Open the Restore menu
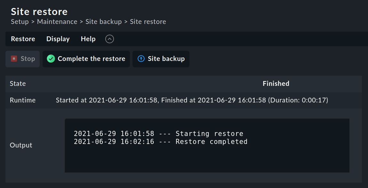The height and width of the screenshot is (188, 368). (x=23, y=39)
